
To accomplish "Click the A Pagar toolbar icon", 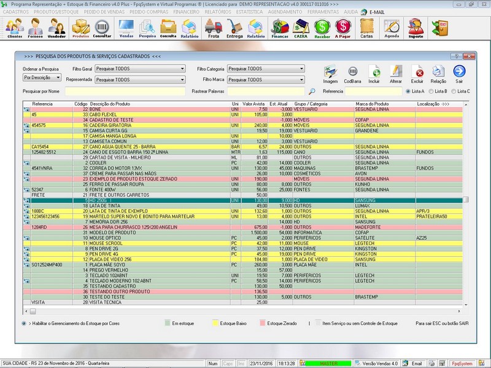I will 343,28.
